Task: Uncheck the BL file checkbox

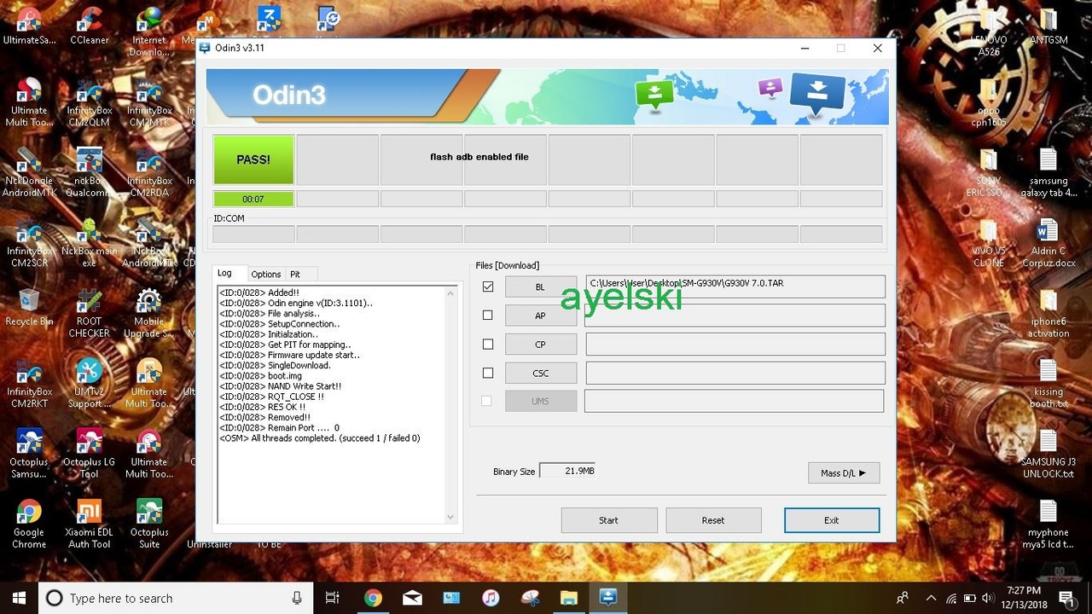Action: pos(488,287)
